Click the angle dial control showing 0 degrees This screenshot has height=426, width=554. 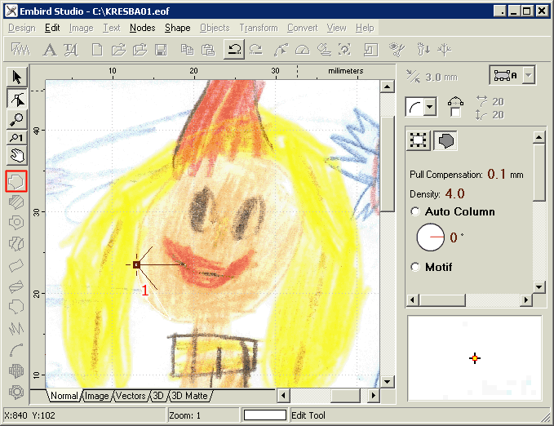coord(430,237)
